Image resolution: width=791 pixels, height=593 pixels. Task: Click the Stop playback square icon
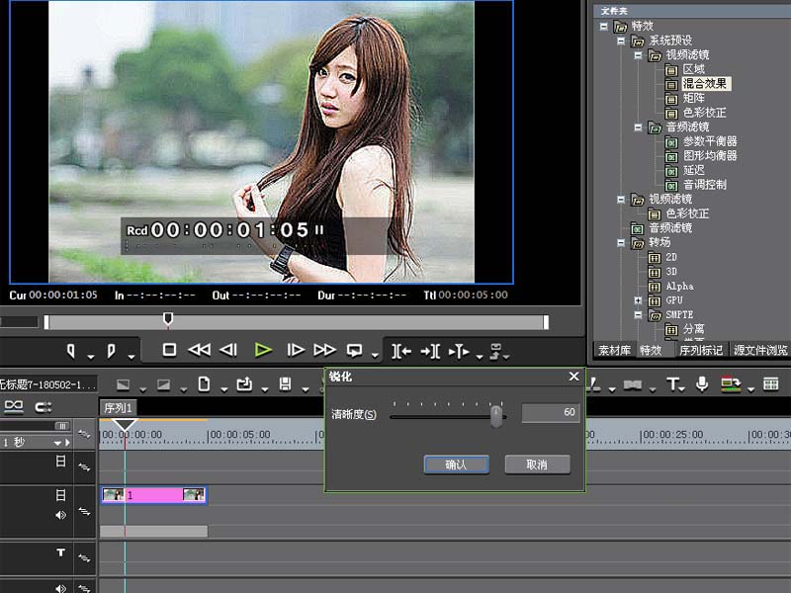coord(169,350)
